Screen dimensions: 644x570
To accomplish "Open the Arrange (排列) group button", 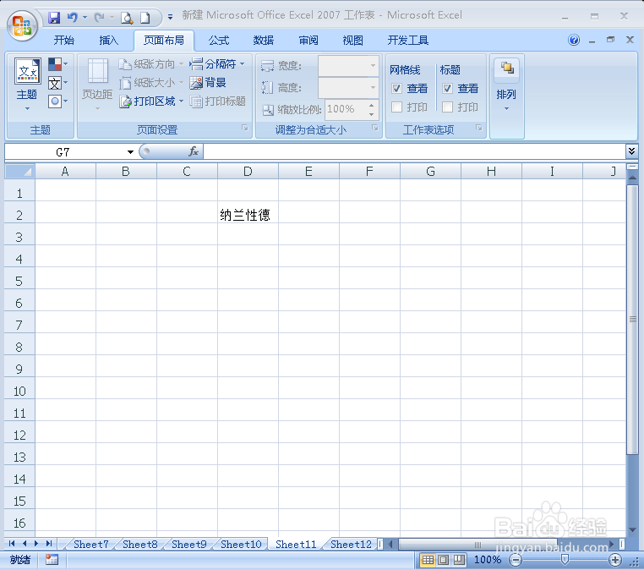I will point(506,86).
